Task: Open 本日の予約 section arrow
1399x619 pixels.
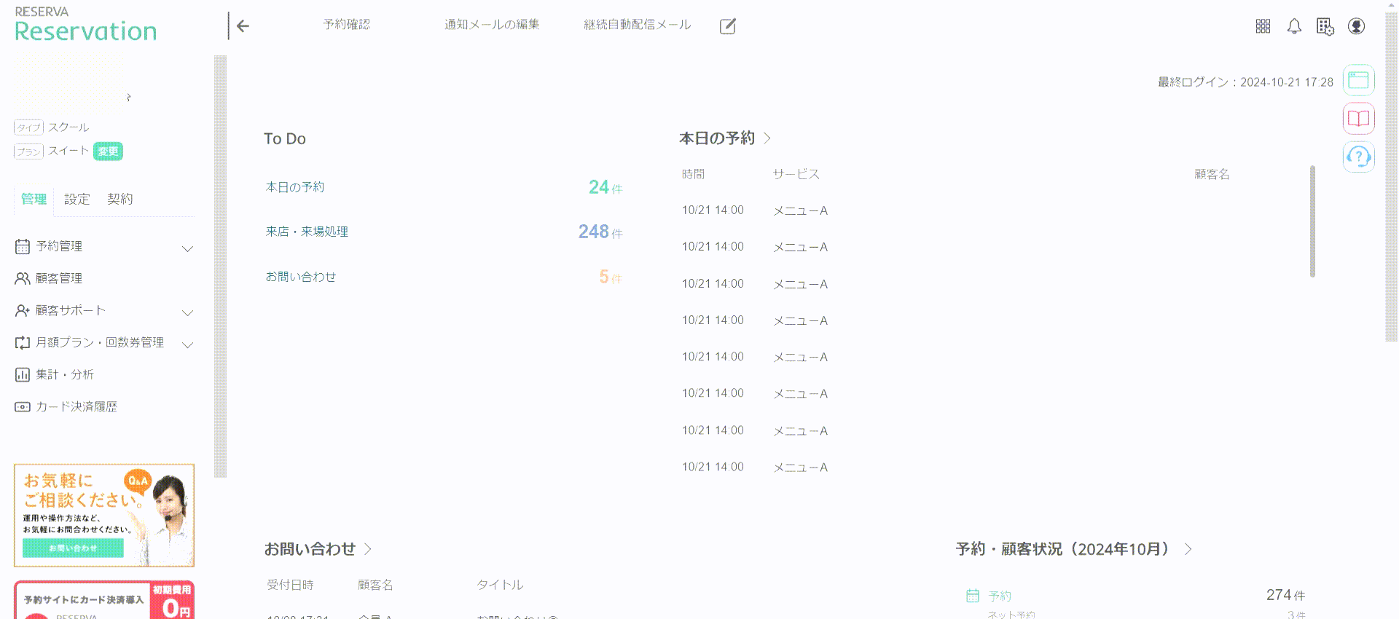Action: (767, 138)
